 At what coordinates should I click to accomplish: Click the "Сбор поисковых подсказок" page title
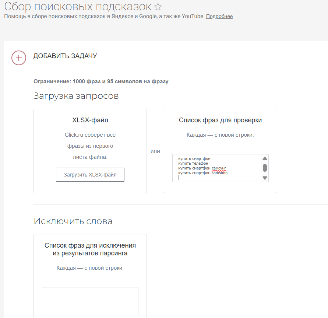[x=78, y=6]
